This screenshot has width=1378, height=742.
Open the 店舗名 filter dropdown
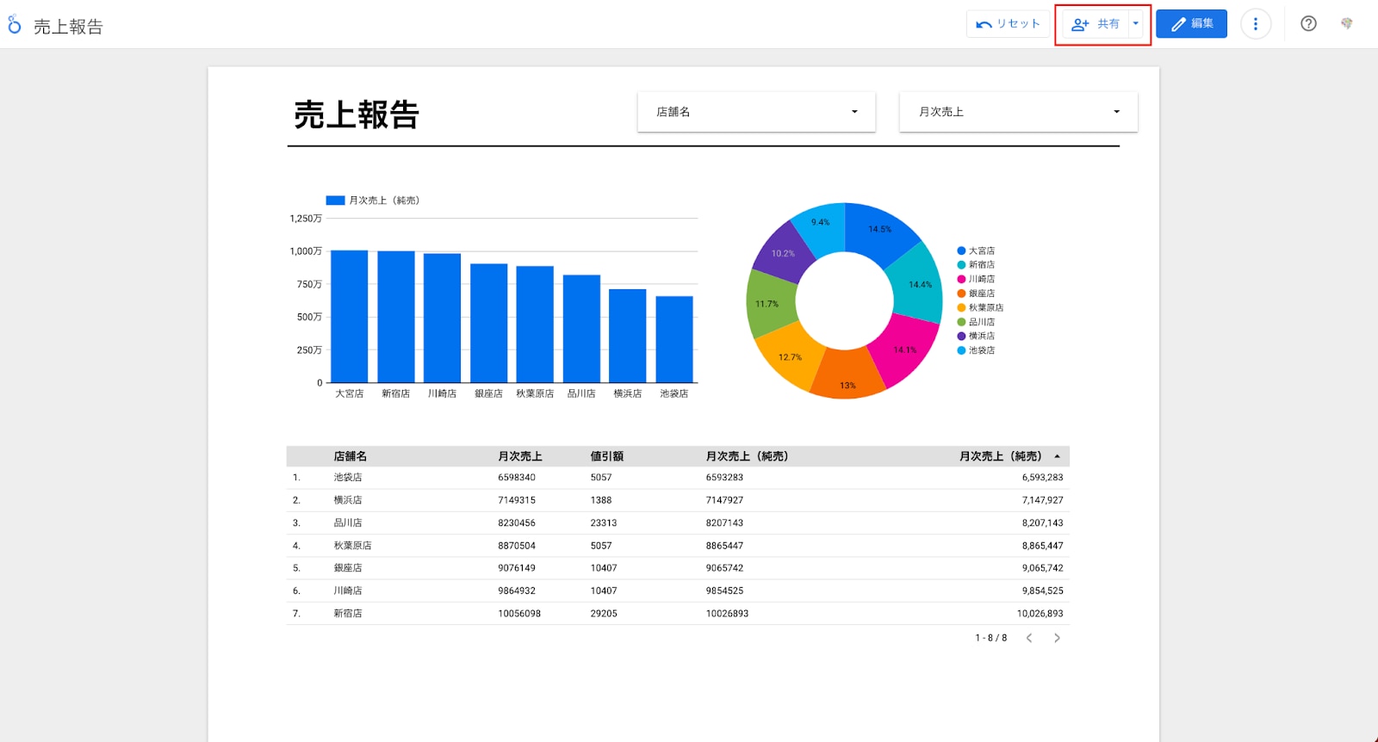pos(756,112)
